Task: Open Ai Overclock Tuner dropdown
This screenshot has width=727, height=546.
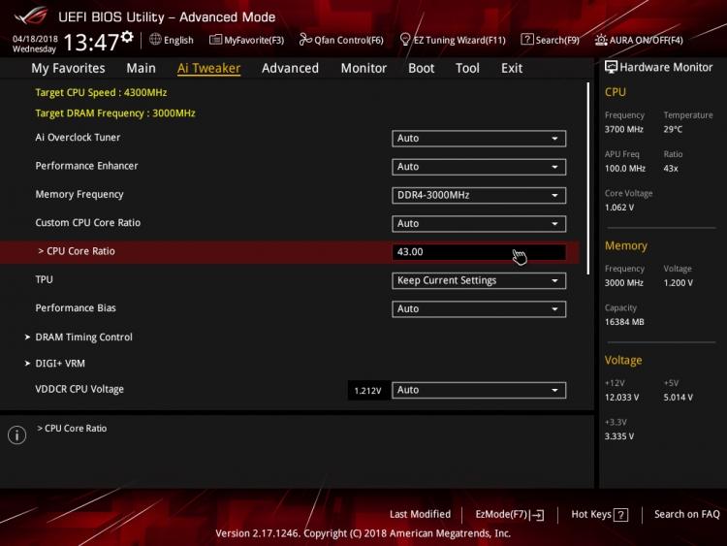Action: coord(479,139)
